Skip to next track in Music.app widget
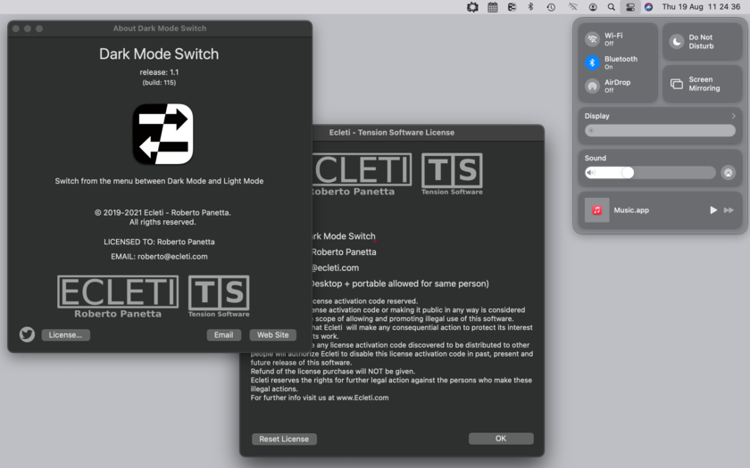The width and height of the screenshot is (750, 468). click(729, 210)
